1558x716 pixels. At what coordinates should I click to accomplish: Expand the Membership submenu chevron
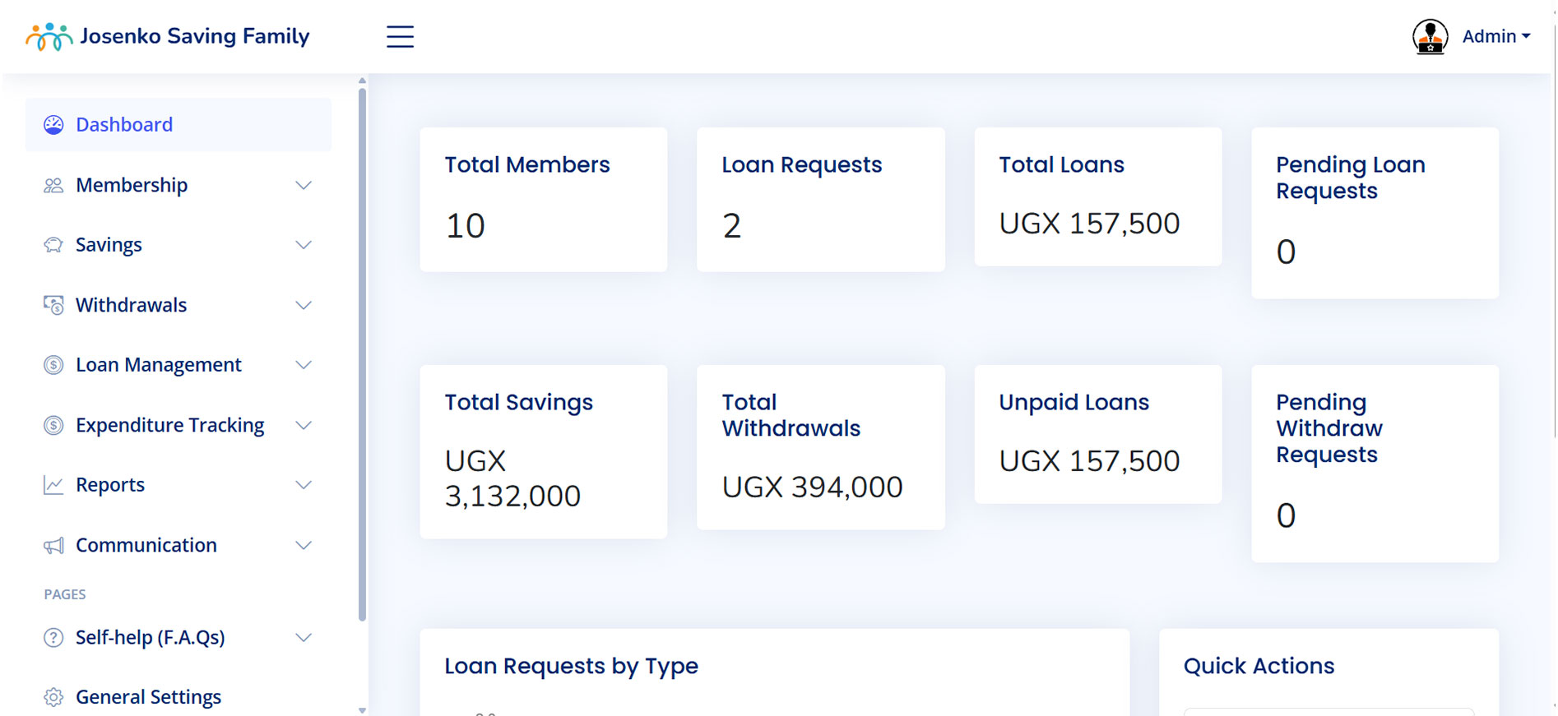(304, 186)
